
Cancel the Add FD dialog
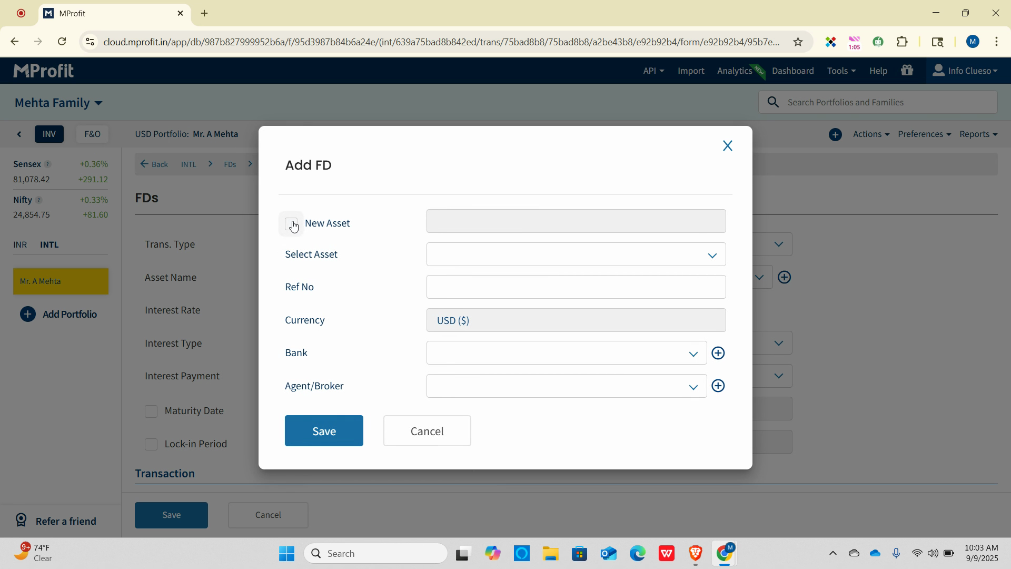click(427, 431)
